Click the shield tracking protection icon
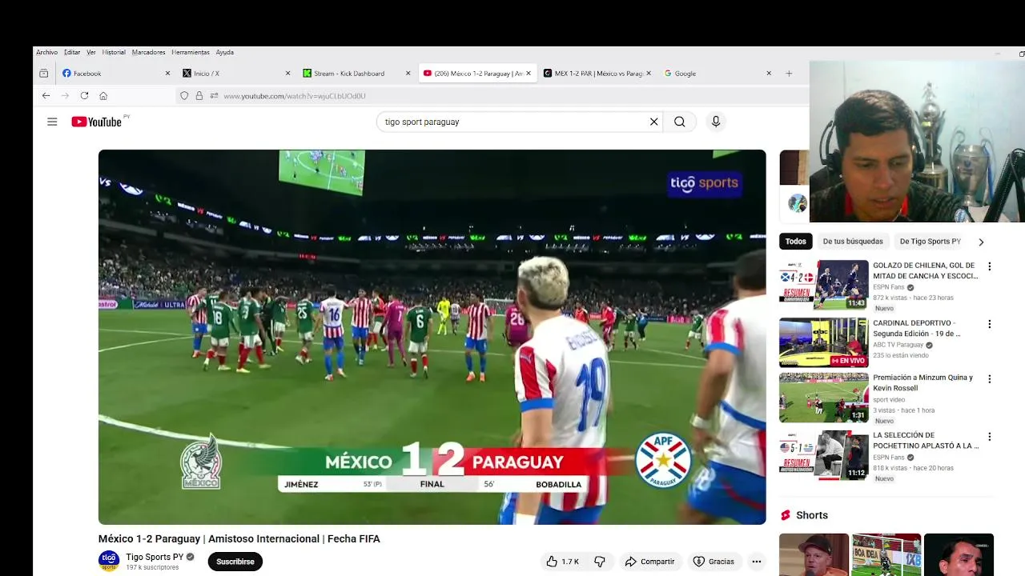 [x=184, y=96]
